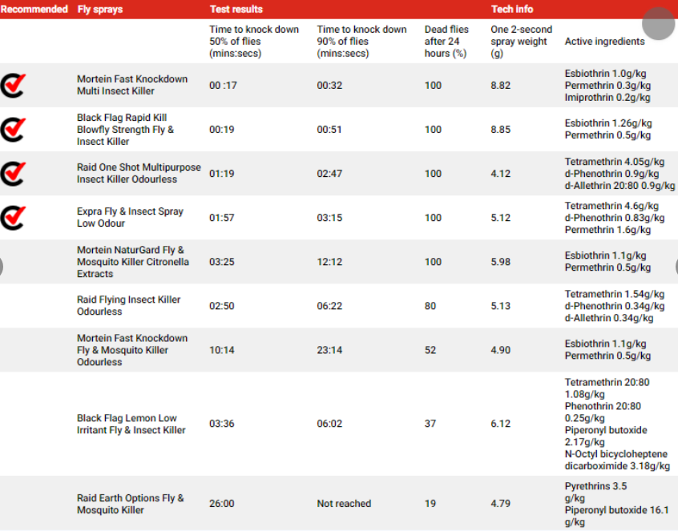The width and height of the screenshot is (678, 531).
Task: Click the "Recommended" column header
Action: (34, 9)
